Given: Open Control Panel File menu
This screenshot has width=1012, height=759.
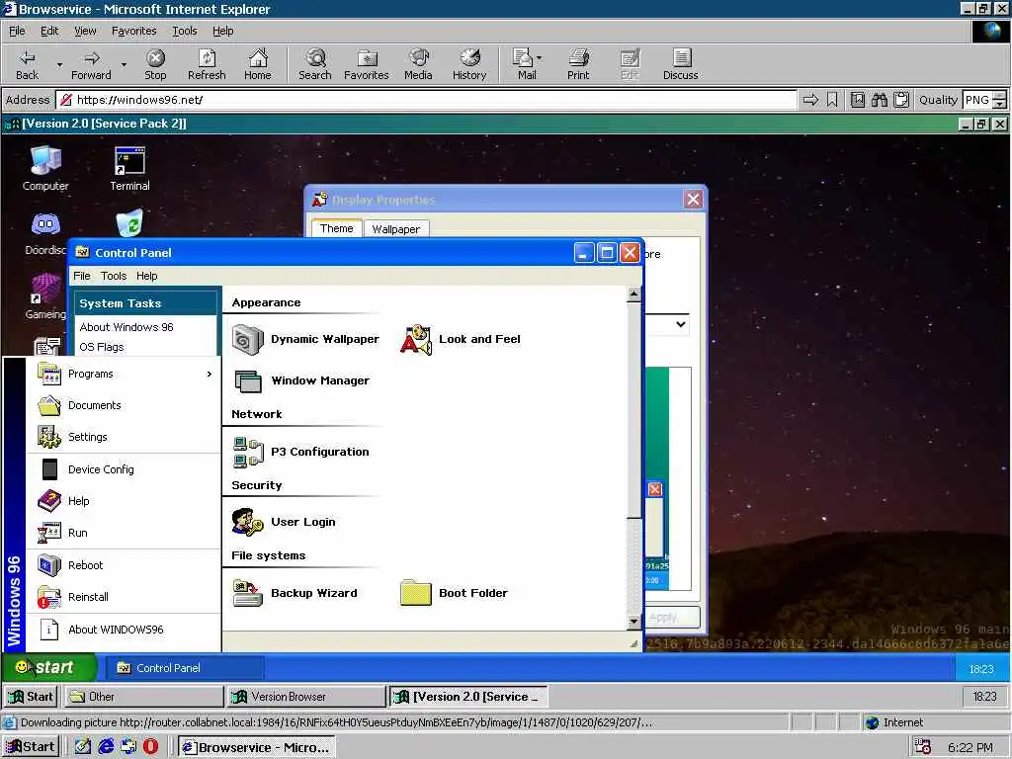Looking at the screenshot, I should [x=82, y=276].
